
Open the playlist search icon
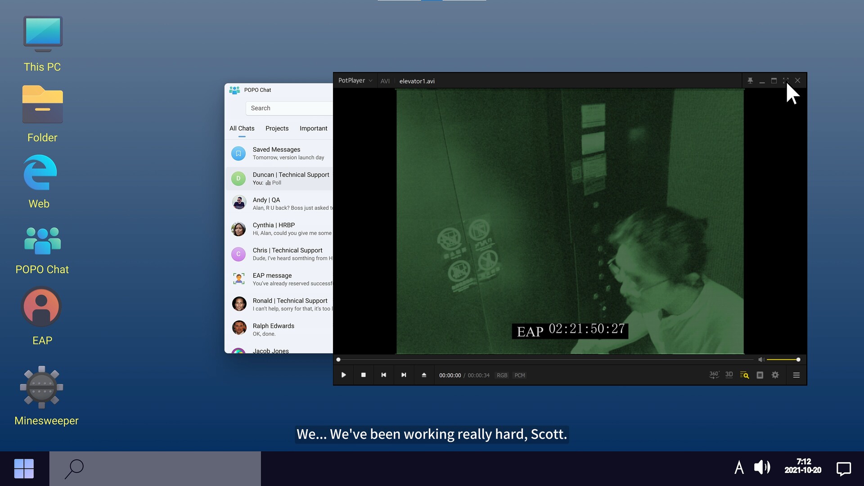tap(744, 375)
